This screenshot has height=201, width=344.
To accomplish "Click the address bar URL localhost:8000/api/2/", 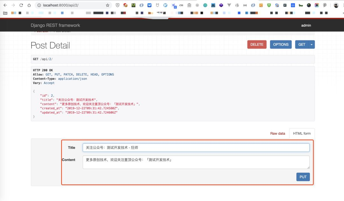I will (61, 5).
